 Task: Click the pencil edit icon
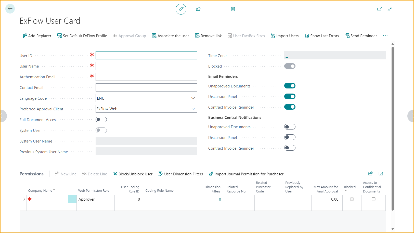click(x=181, y=9)
